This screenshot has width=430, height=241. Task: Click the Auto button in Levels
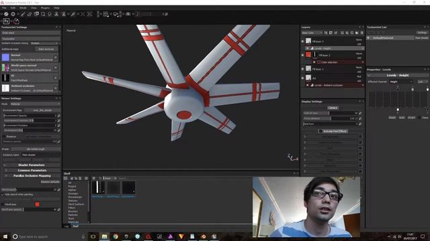point(402,118)
